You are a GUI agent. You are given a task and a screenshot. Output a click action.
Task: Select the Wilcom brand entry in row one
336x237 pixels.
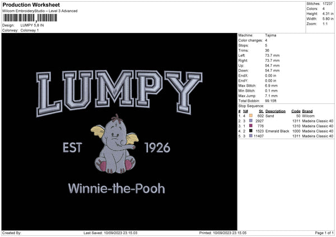309,116
